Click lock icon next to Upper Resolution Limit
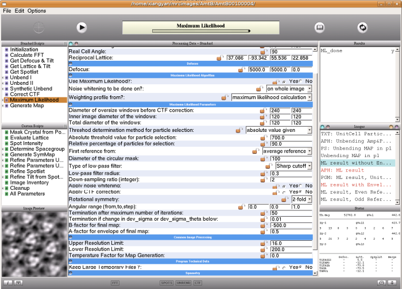The width and height of the screenshot is (402, 289). 264,243
